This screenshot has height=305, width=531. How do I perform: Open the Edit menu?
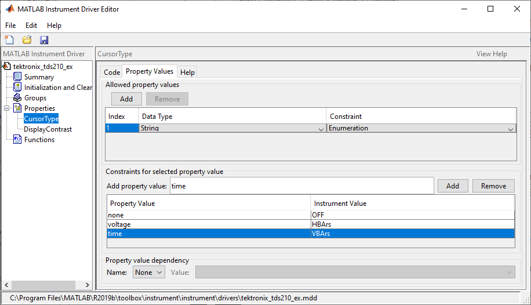tap(31, 26)
